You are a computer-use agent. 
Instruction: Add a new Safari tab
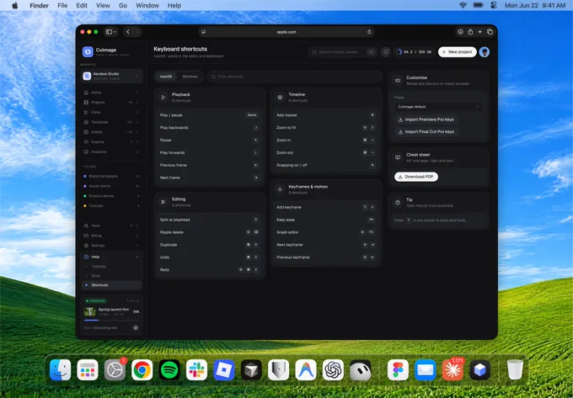pos(479,32)
